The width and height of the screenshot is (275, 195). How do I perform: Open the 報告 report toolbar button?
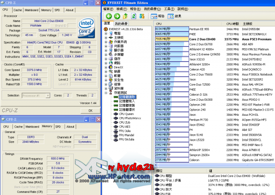pos(158,16)
